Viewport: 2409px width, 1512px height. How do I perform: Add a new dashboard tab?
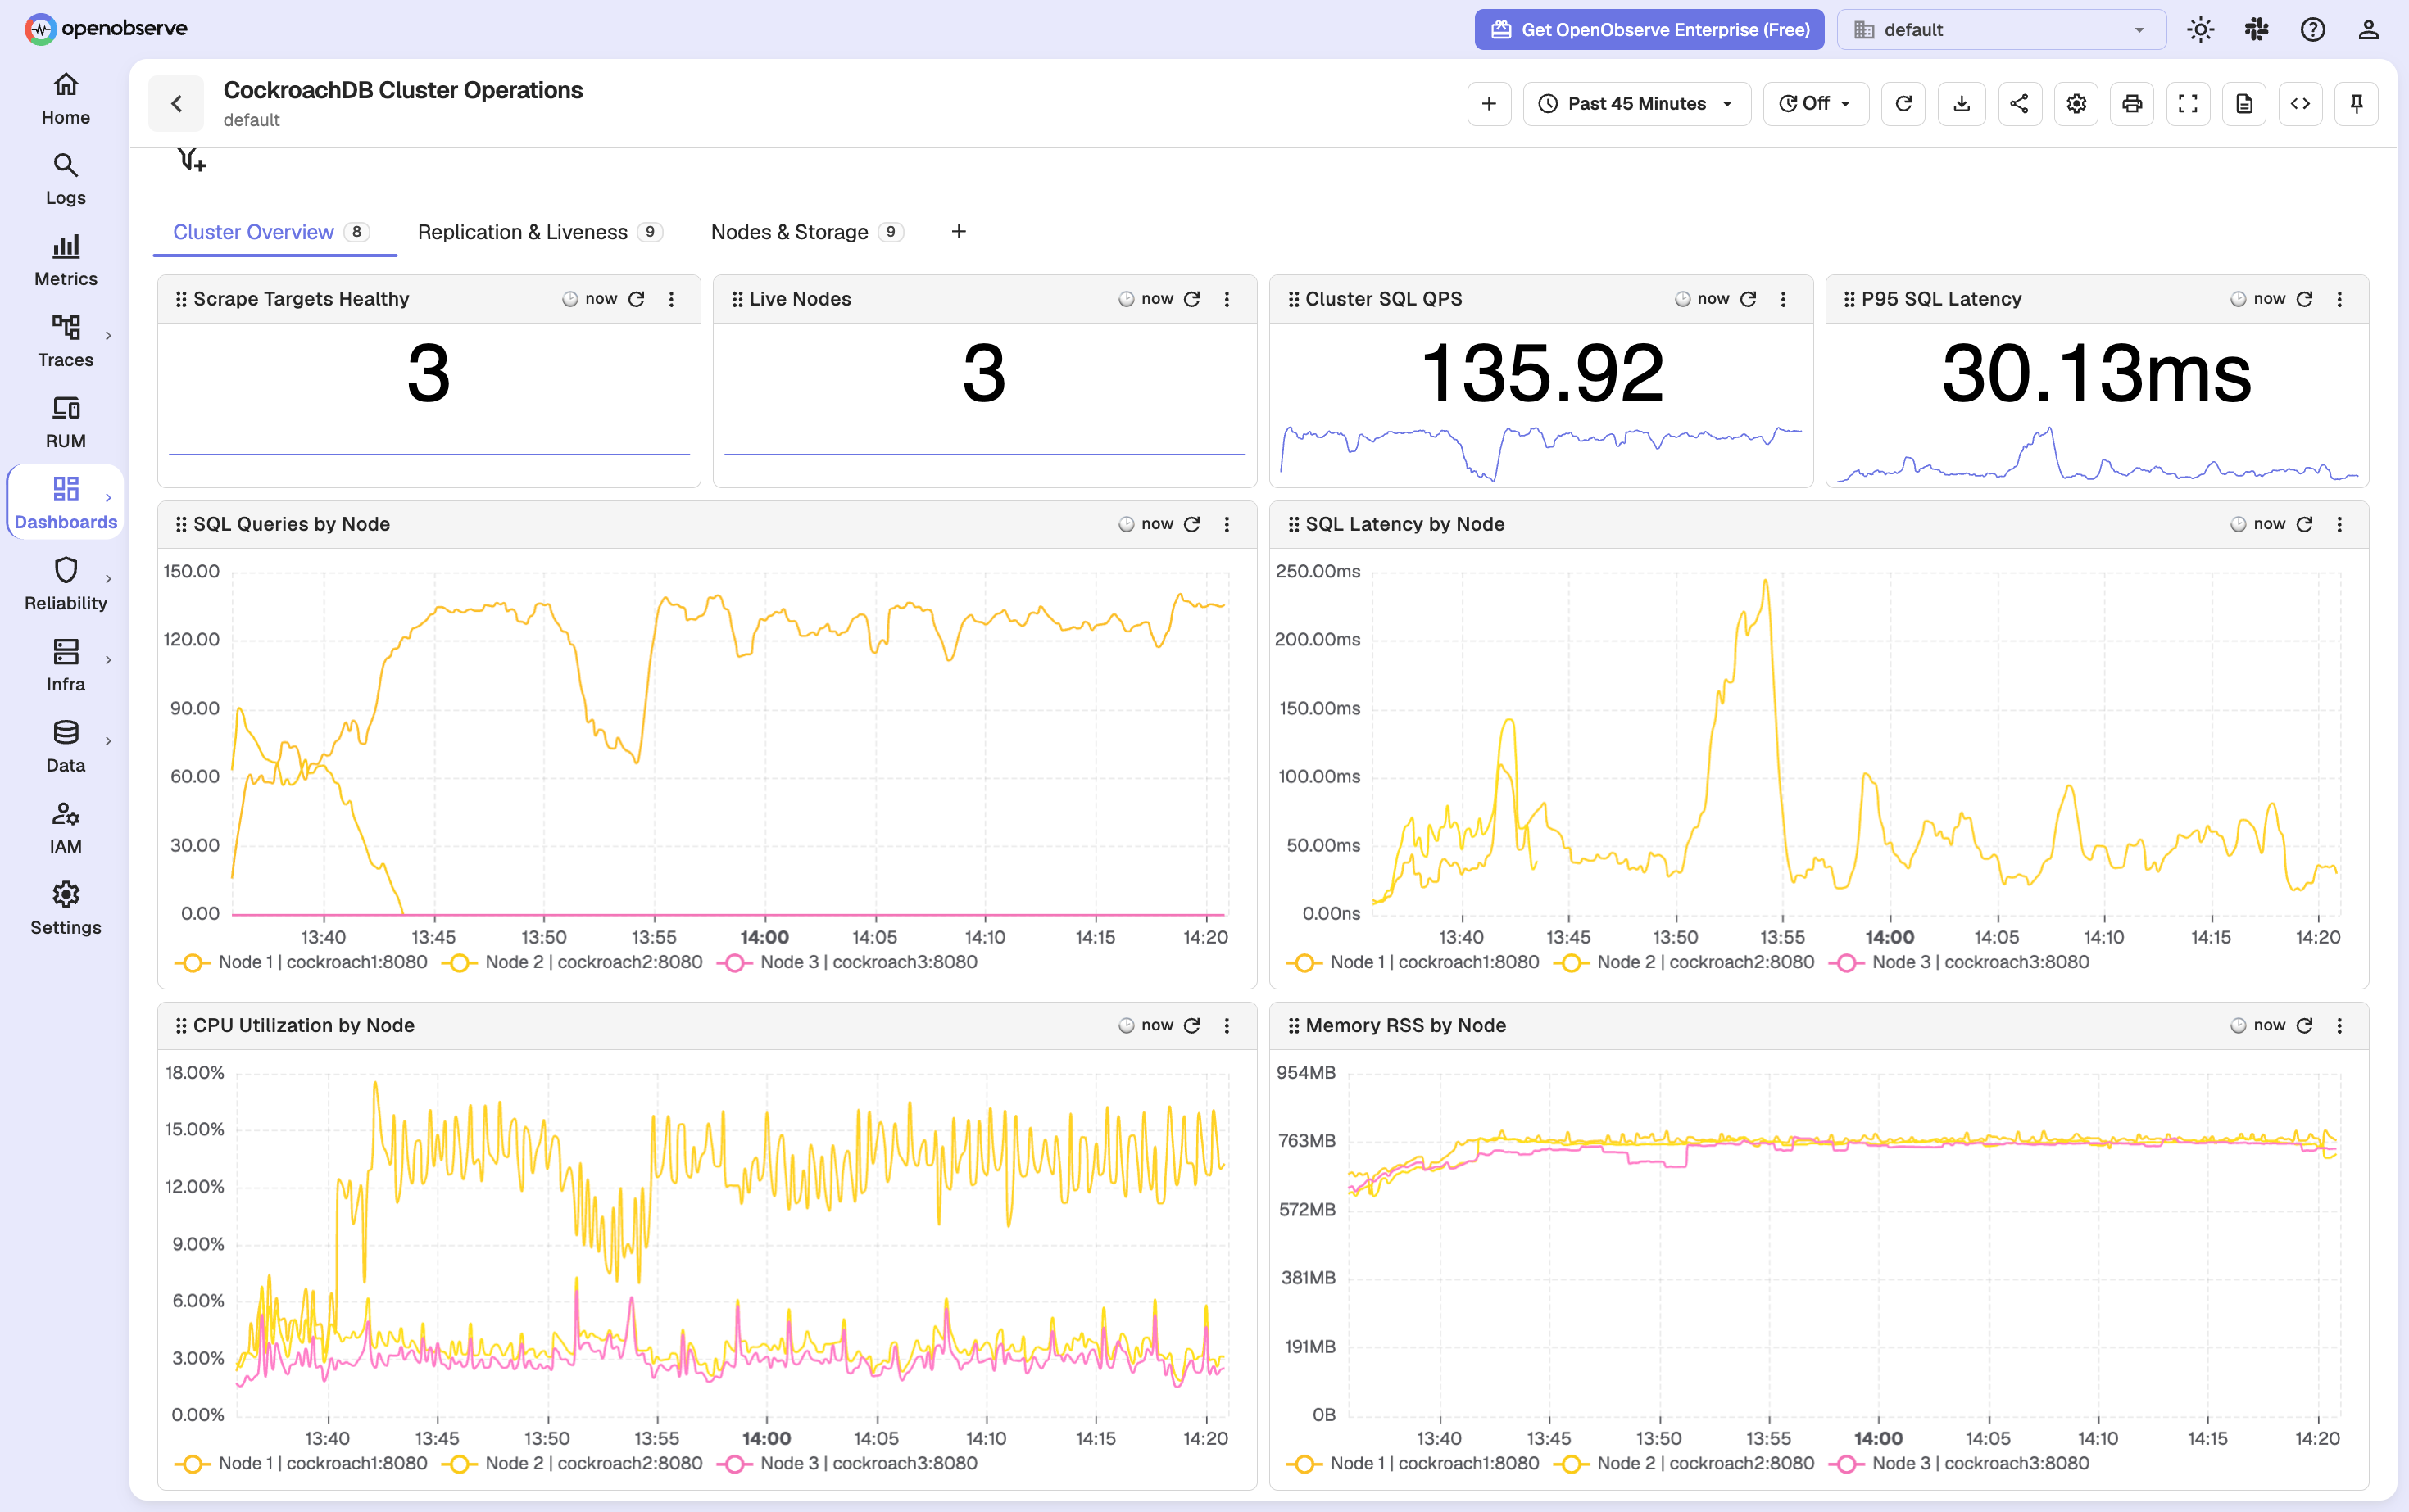pos(959,232)
